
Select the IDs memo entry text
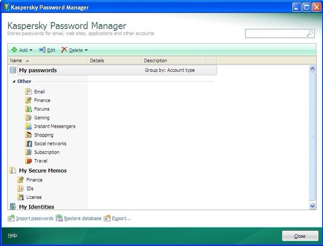pos(30,189)
